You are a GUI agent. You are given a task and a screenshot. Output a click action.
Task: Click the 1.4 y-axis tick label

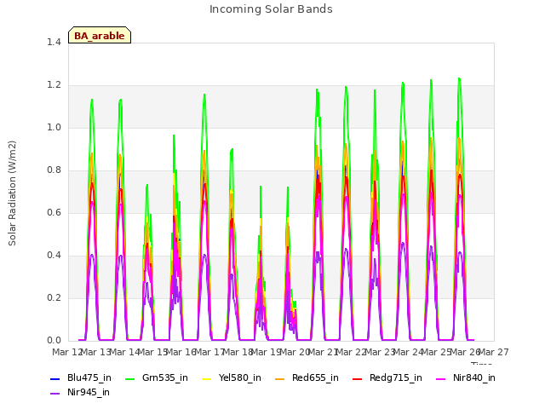coord(54,42)
